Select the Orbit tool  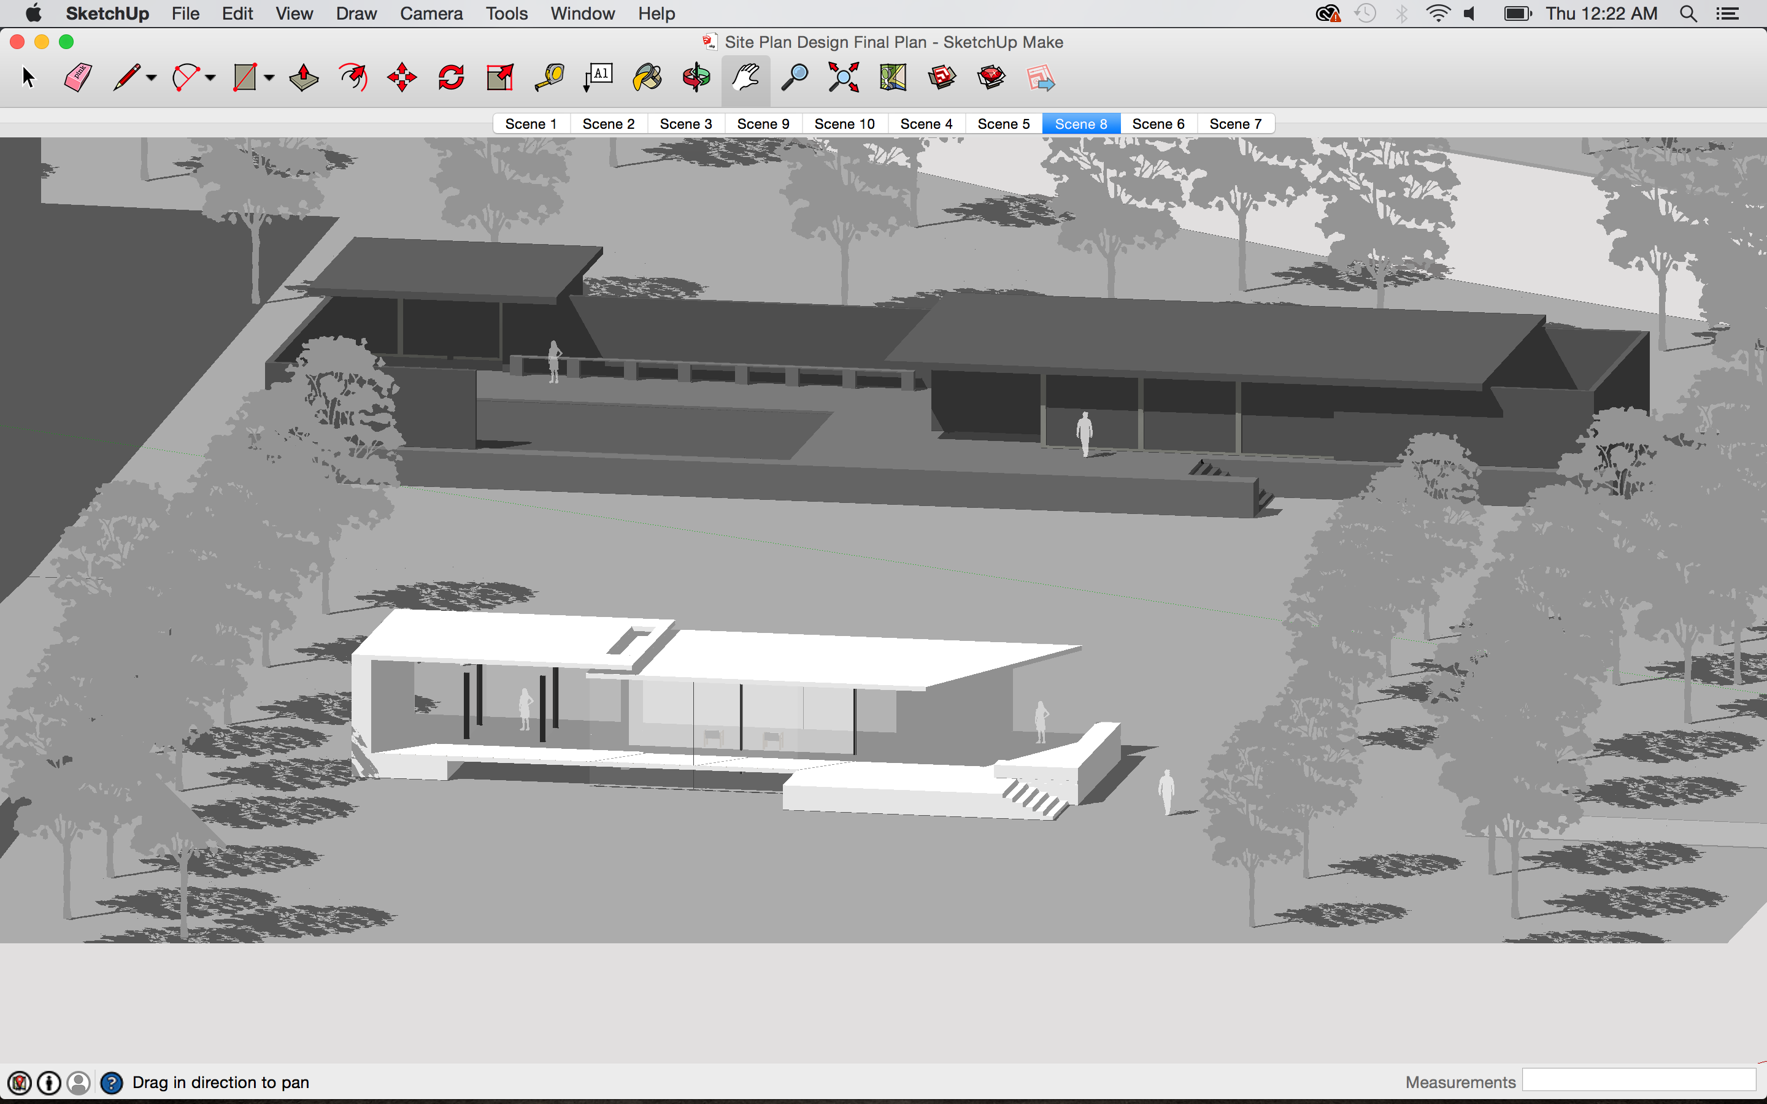click(696, 77)
